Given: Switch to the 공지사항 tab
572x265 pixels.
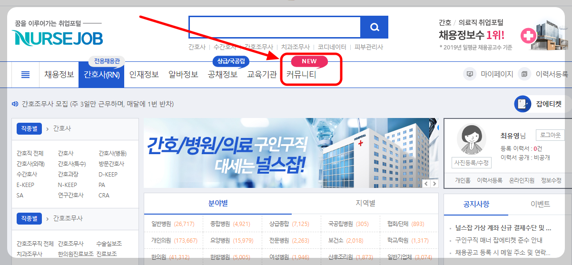Looking at the screenshot, I should (x=476, y=204).
